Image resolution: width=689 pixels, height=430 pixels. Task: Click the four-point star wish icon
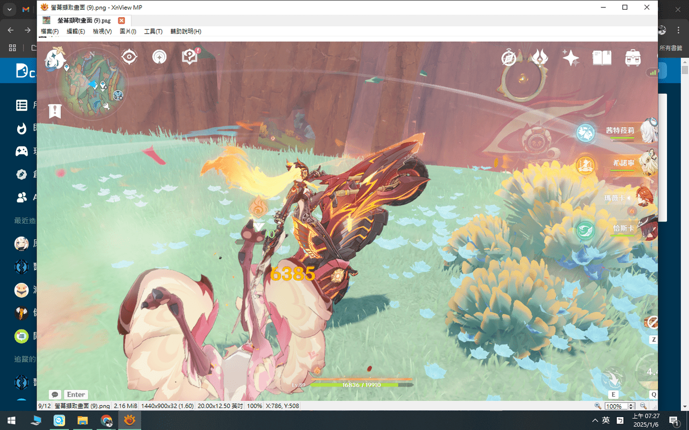(571, 58)
